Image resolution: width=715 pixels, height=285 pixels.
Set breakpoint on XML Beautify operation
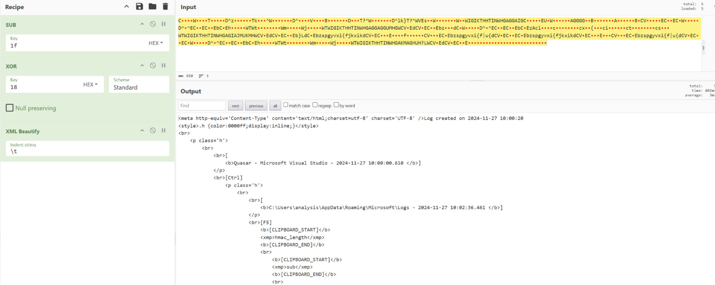pyautogui.click(x=163, y=130)
